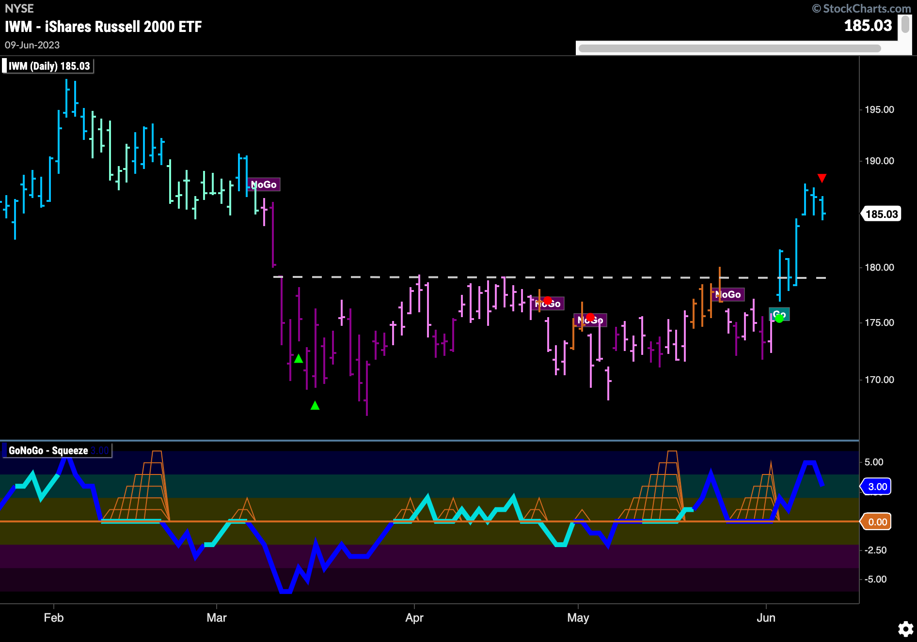917x642 pixels.
Task: Click the 185.03 current price tag on axis
Action: (881, 214)
